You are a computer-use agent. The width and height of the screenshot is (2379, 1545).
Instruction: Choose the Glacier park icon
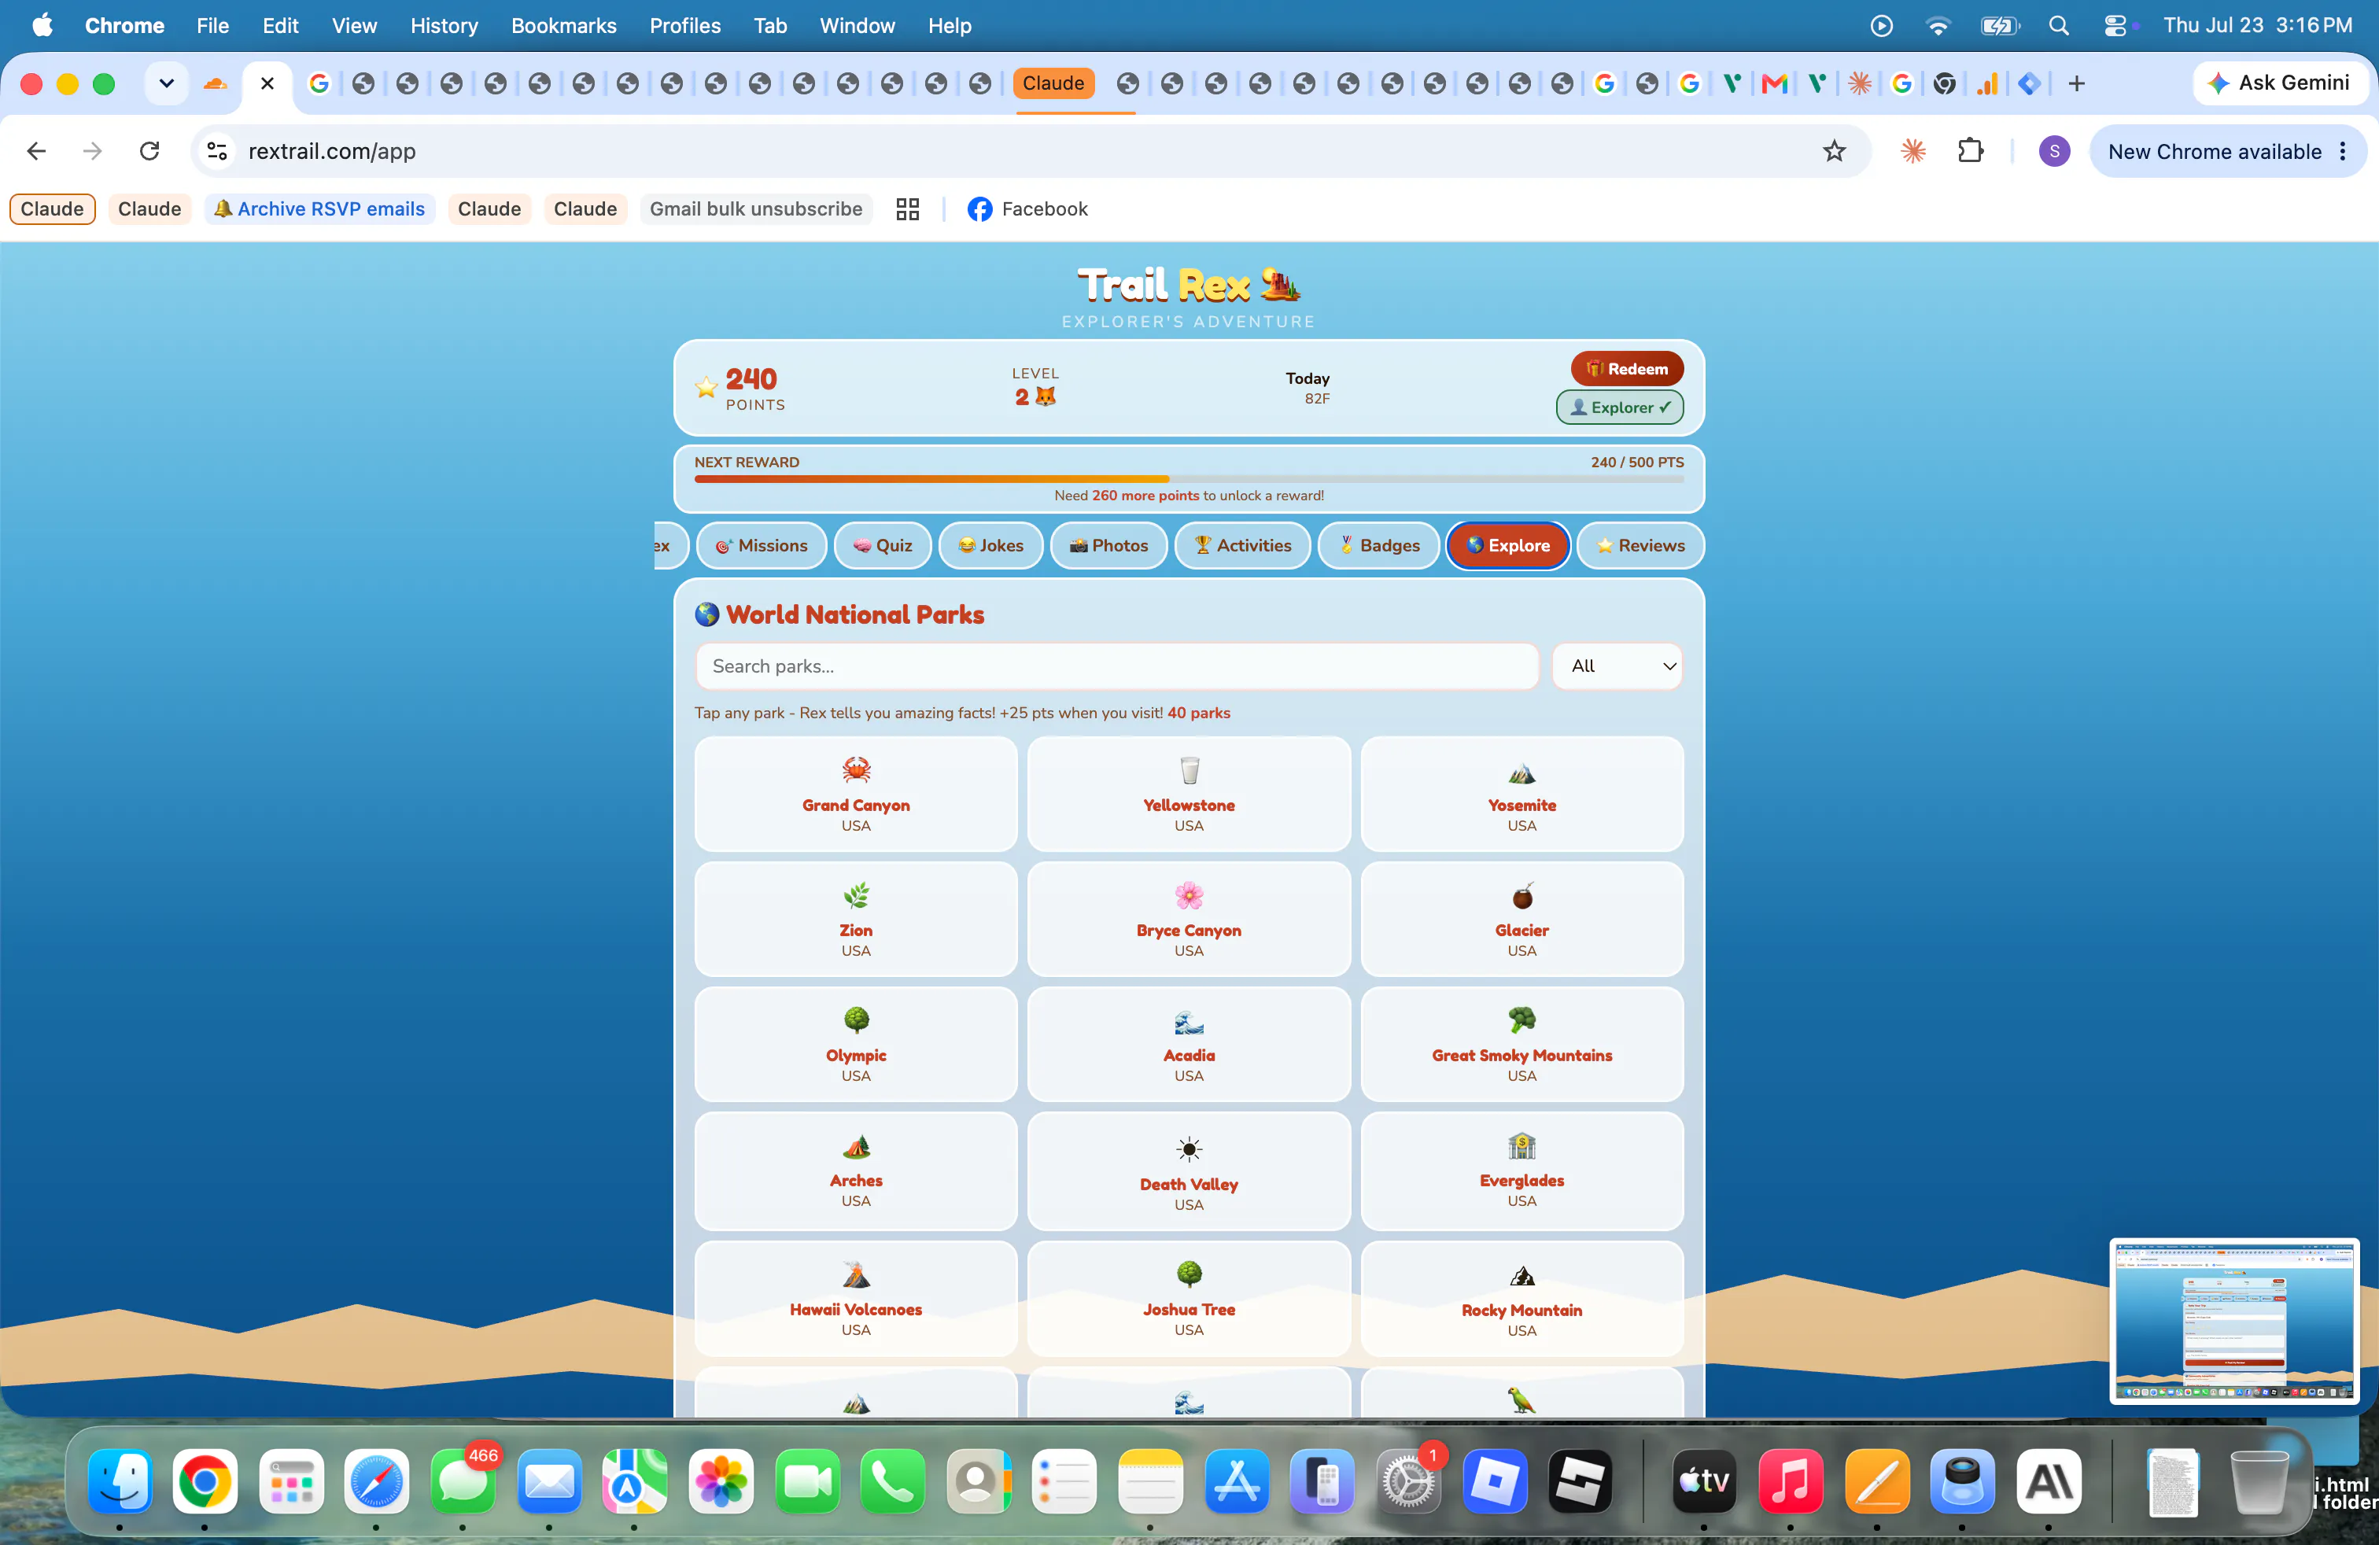tap(1521, 895)
